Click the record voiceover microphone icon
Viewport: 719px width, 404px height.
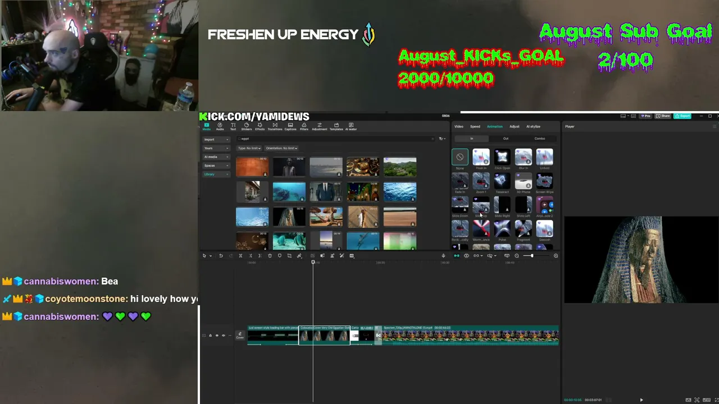[443, 256]
